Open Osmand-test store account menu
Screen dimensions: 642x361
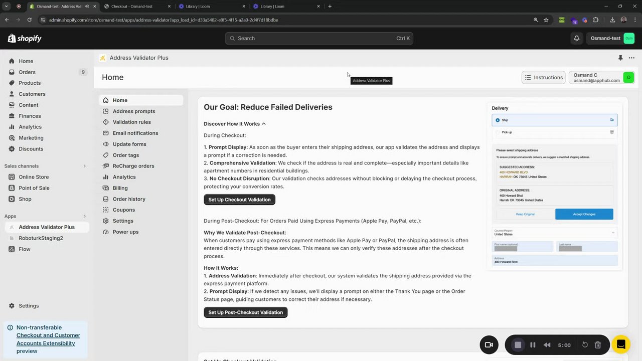611,38
